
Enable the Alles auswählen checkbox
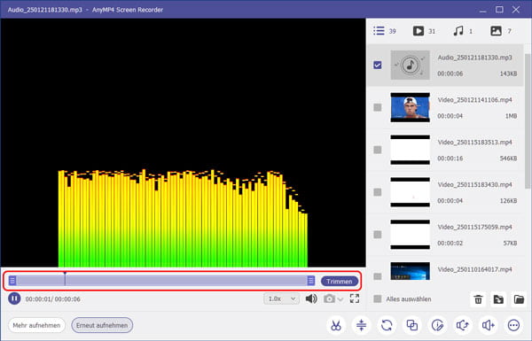[x=378, y=299]
